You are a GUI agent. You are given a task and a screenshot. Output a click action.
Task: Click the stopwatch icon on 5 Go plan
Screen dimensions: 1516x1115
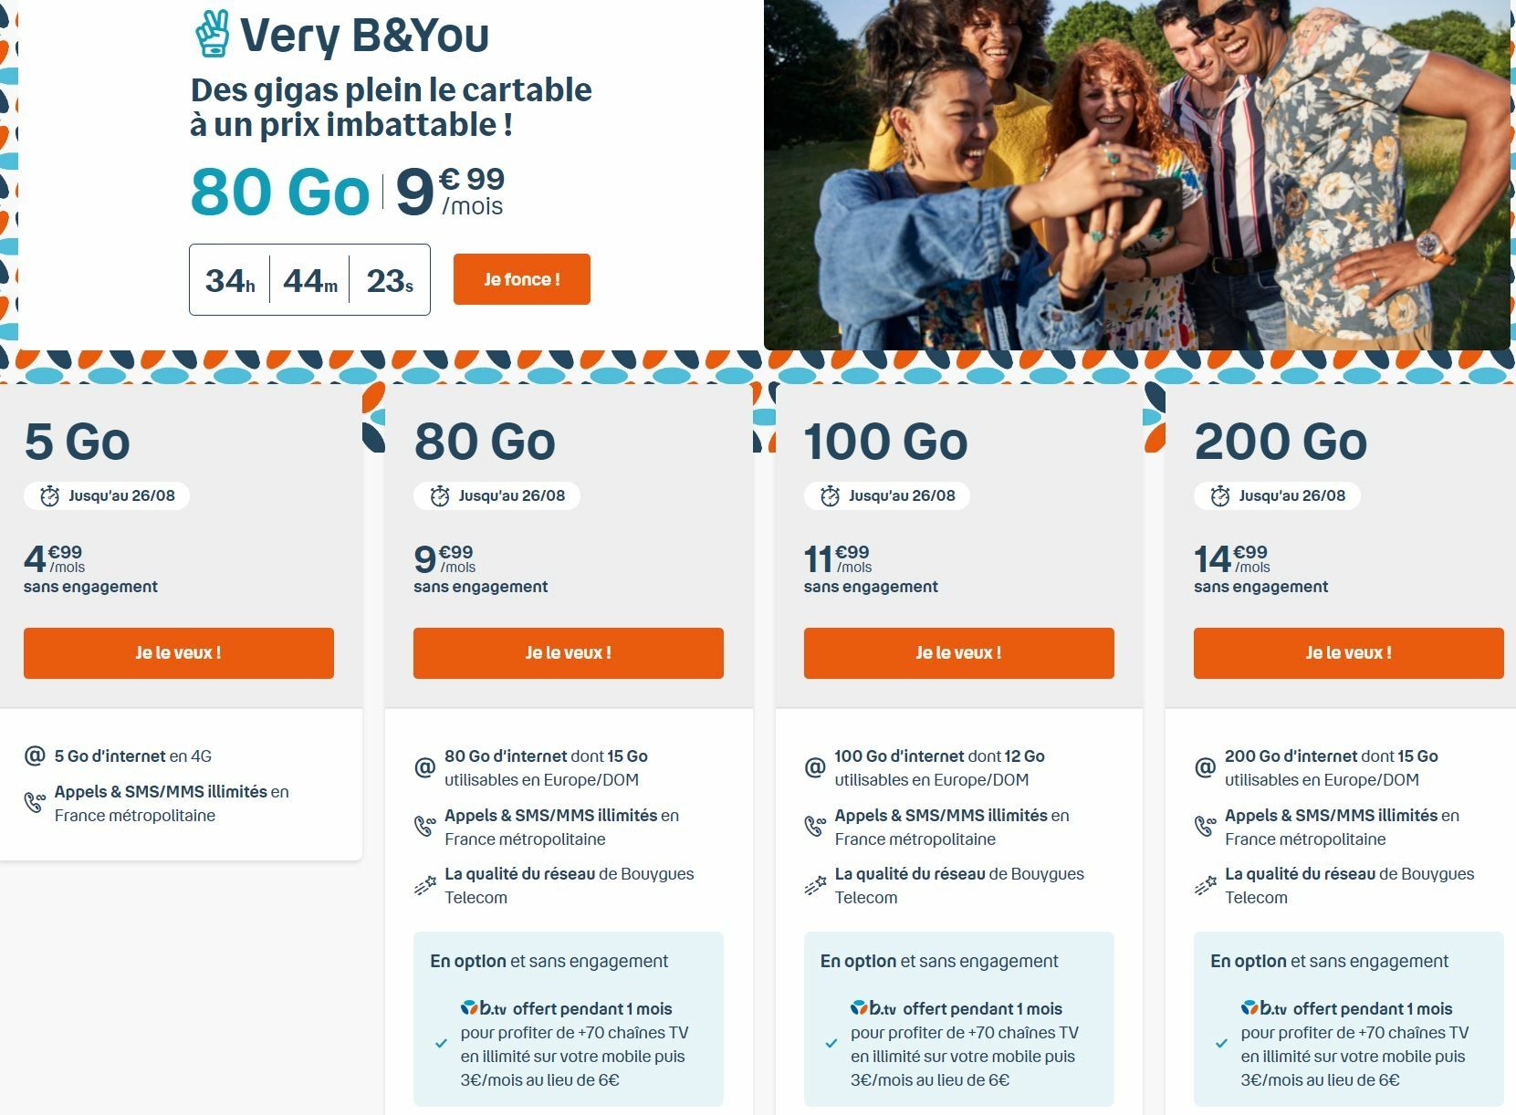(49, 496)
